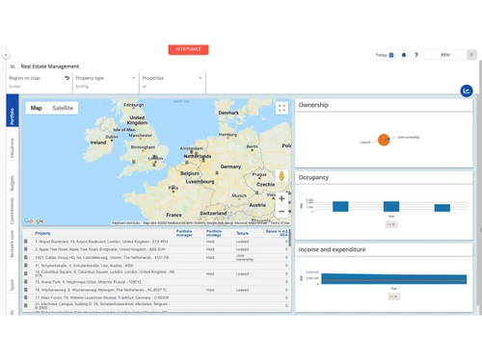Select the Commitments side tab

click(x=13, y=211)
